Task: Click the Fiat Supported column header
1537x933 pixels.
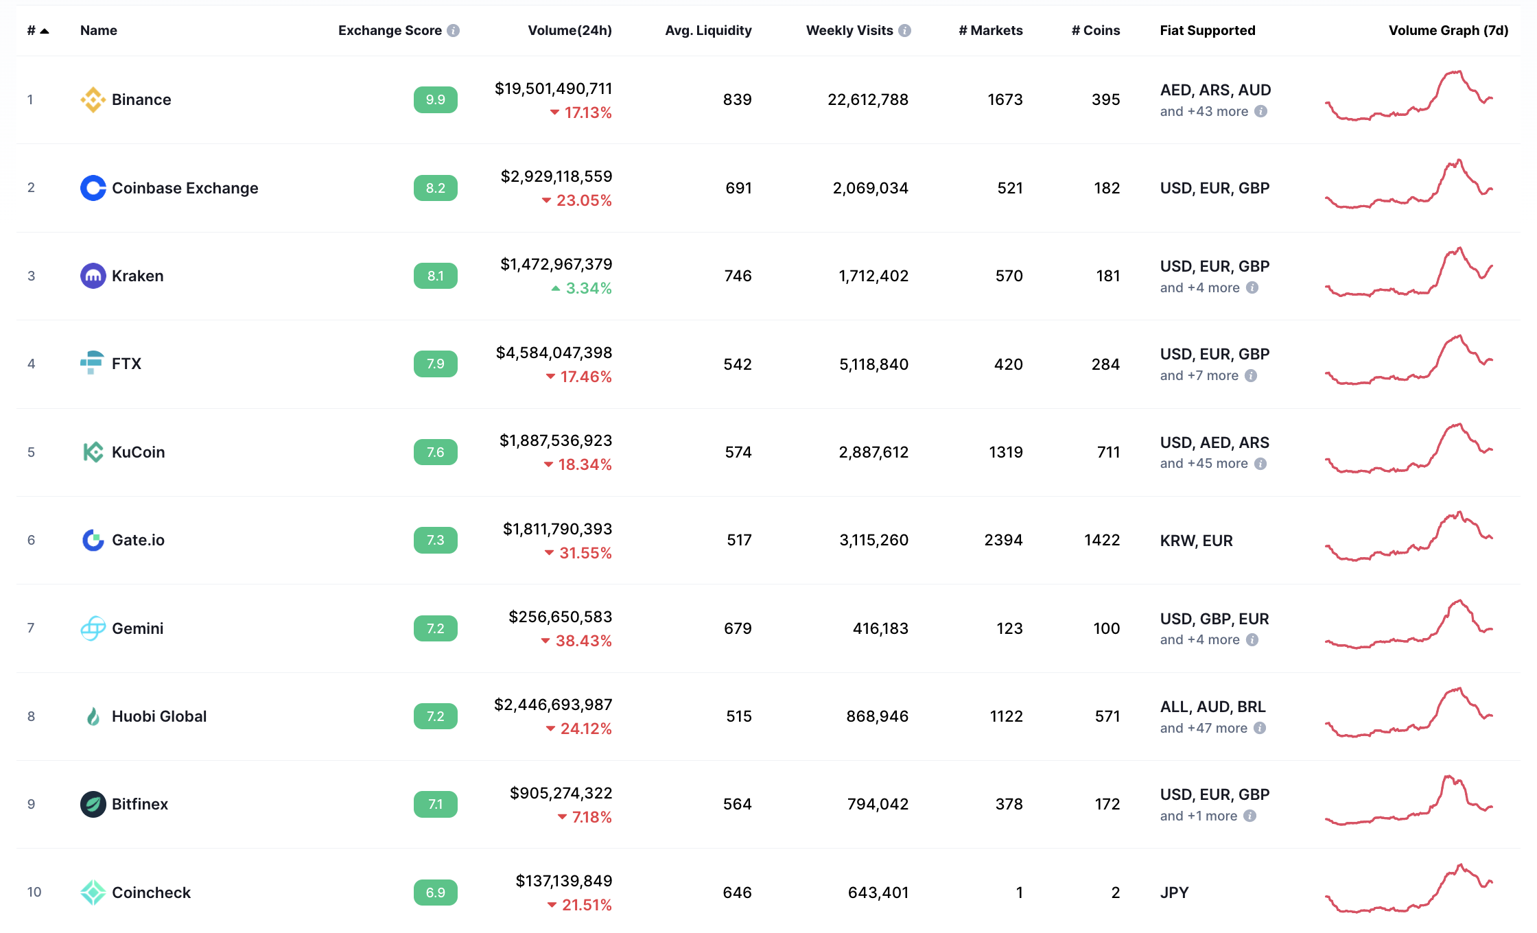Action: [1208, 31]
